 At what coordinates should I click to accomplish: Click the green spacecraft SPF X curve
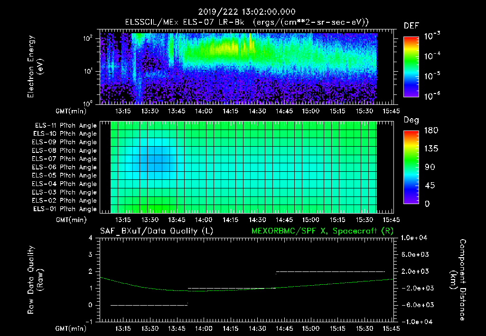click(x=246, y=289)
